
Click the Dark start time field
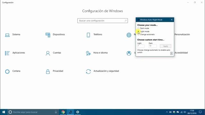(x=152, y=46)
